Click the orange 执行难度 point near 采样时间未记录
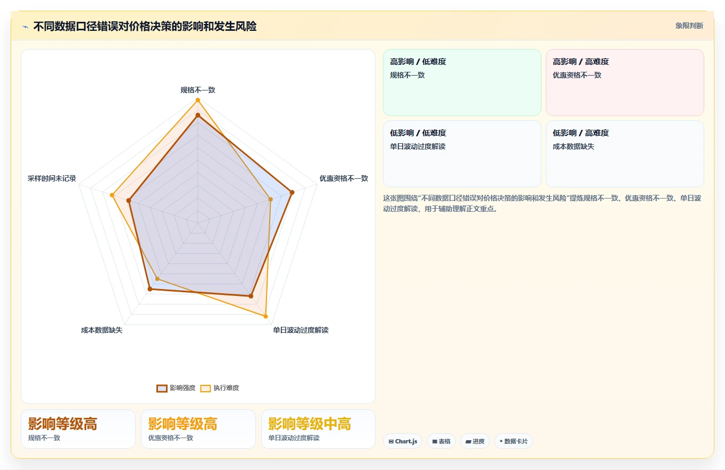The width and height of the screenshot is (725, 470). [112, 195]
